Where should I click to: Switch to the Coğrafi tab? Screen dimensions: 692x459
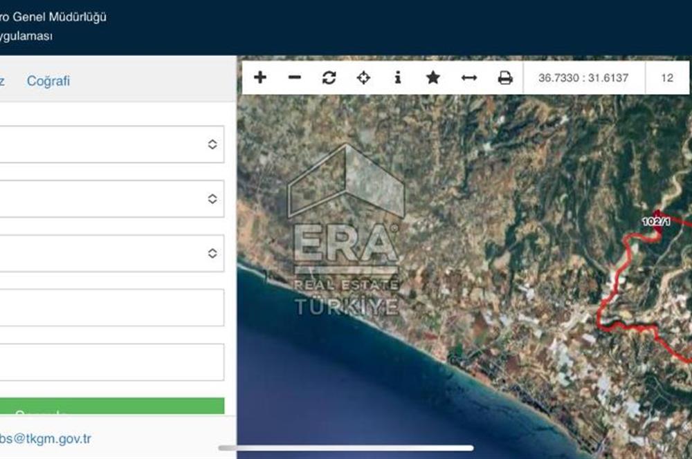[x=48, y=81]
